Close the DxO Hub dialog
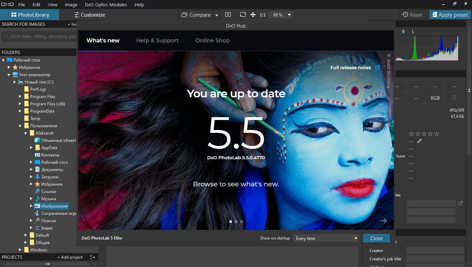Viewport: 472px width, 267px height. [x=376, y=238]
